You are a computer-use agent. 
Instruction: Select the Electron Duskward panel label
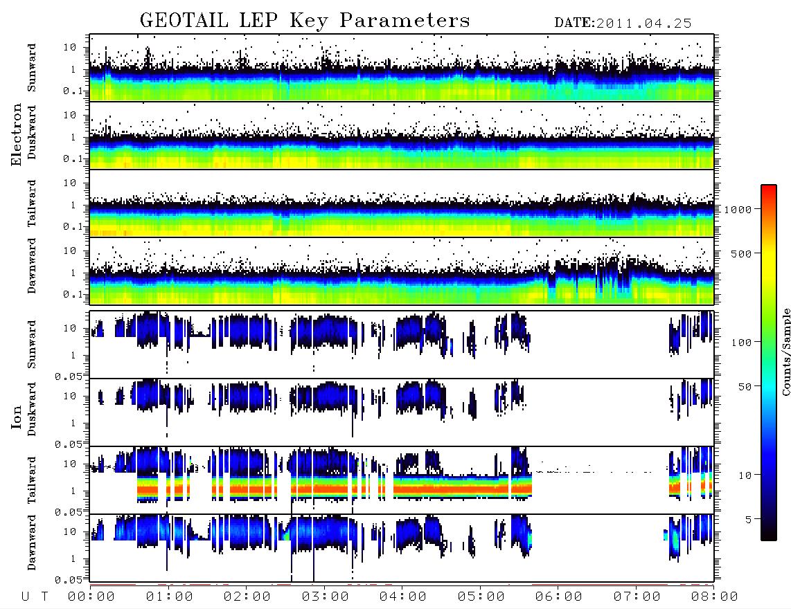click(32, 132)
